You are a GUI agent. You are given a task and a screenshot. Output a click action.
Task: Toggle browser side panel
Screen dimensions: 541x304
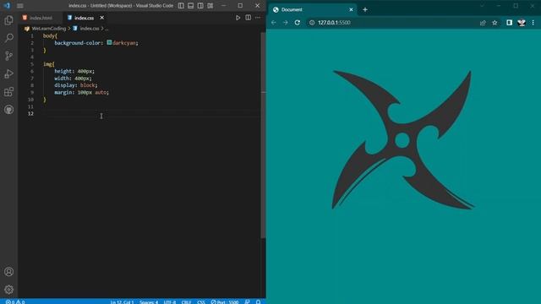(x=509, y=23)
